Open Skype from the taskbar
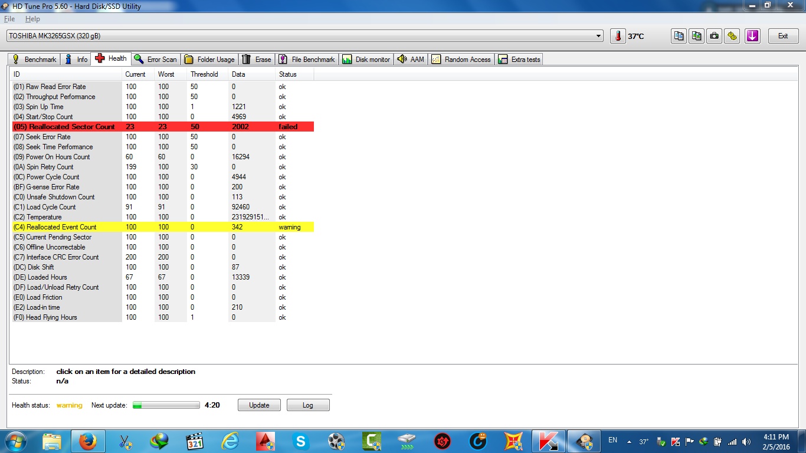Screen dimensions: 806x453 (x=301, y=441)
